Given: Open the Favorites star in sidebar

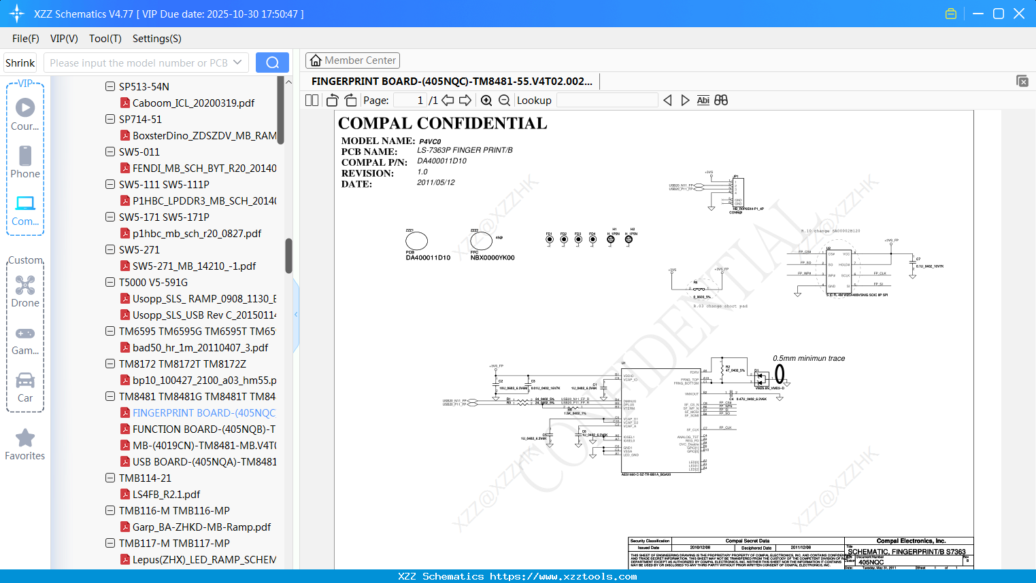Looking at the screenshot, I should tap(25, 445).
